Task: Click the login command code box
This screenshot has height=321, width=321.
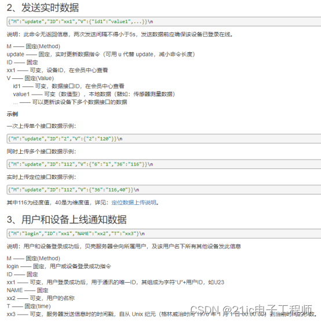Action: click(x=164, y=233)
